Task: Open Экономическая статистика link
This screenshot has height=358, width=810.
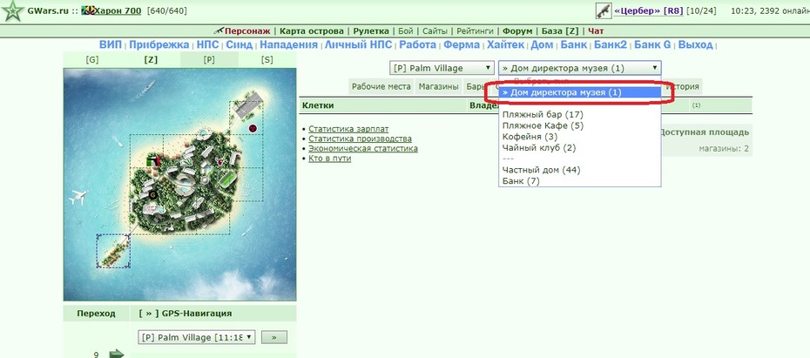Action: tap(363, 148)
